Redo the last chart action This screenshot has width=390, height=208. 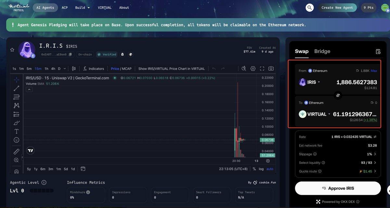(223, 69)
